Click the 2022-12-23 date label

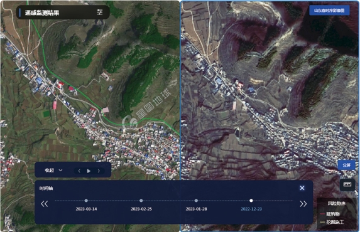point(251,209)
